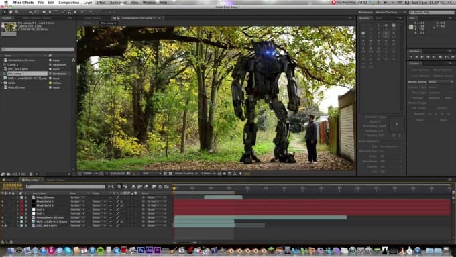Open track matte dropdown for Atmosphere_01.mov
The image size is (456, 257).
pyautogui.click(x=99, y=217)
